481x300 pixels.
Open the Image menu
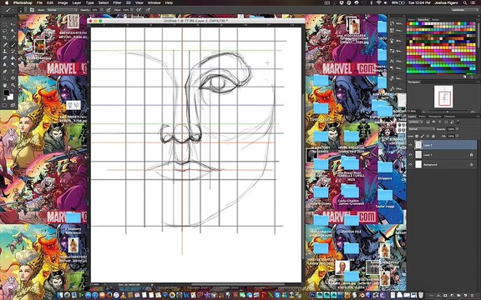coord(63,2)
